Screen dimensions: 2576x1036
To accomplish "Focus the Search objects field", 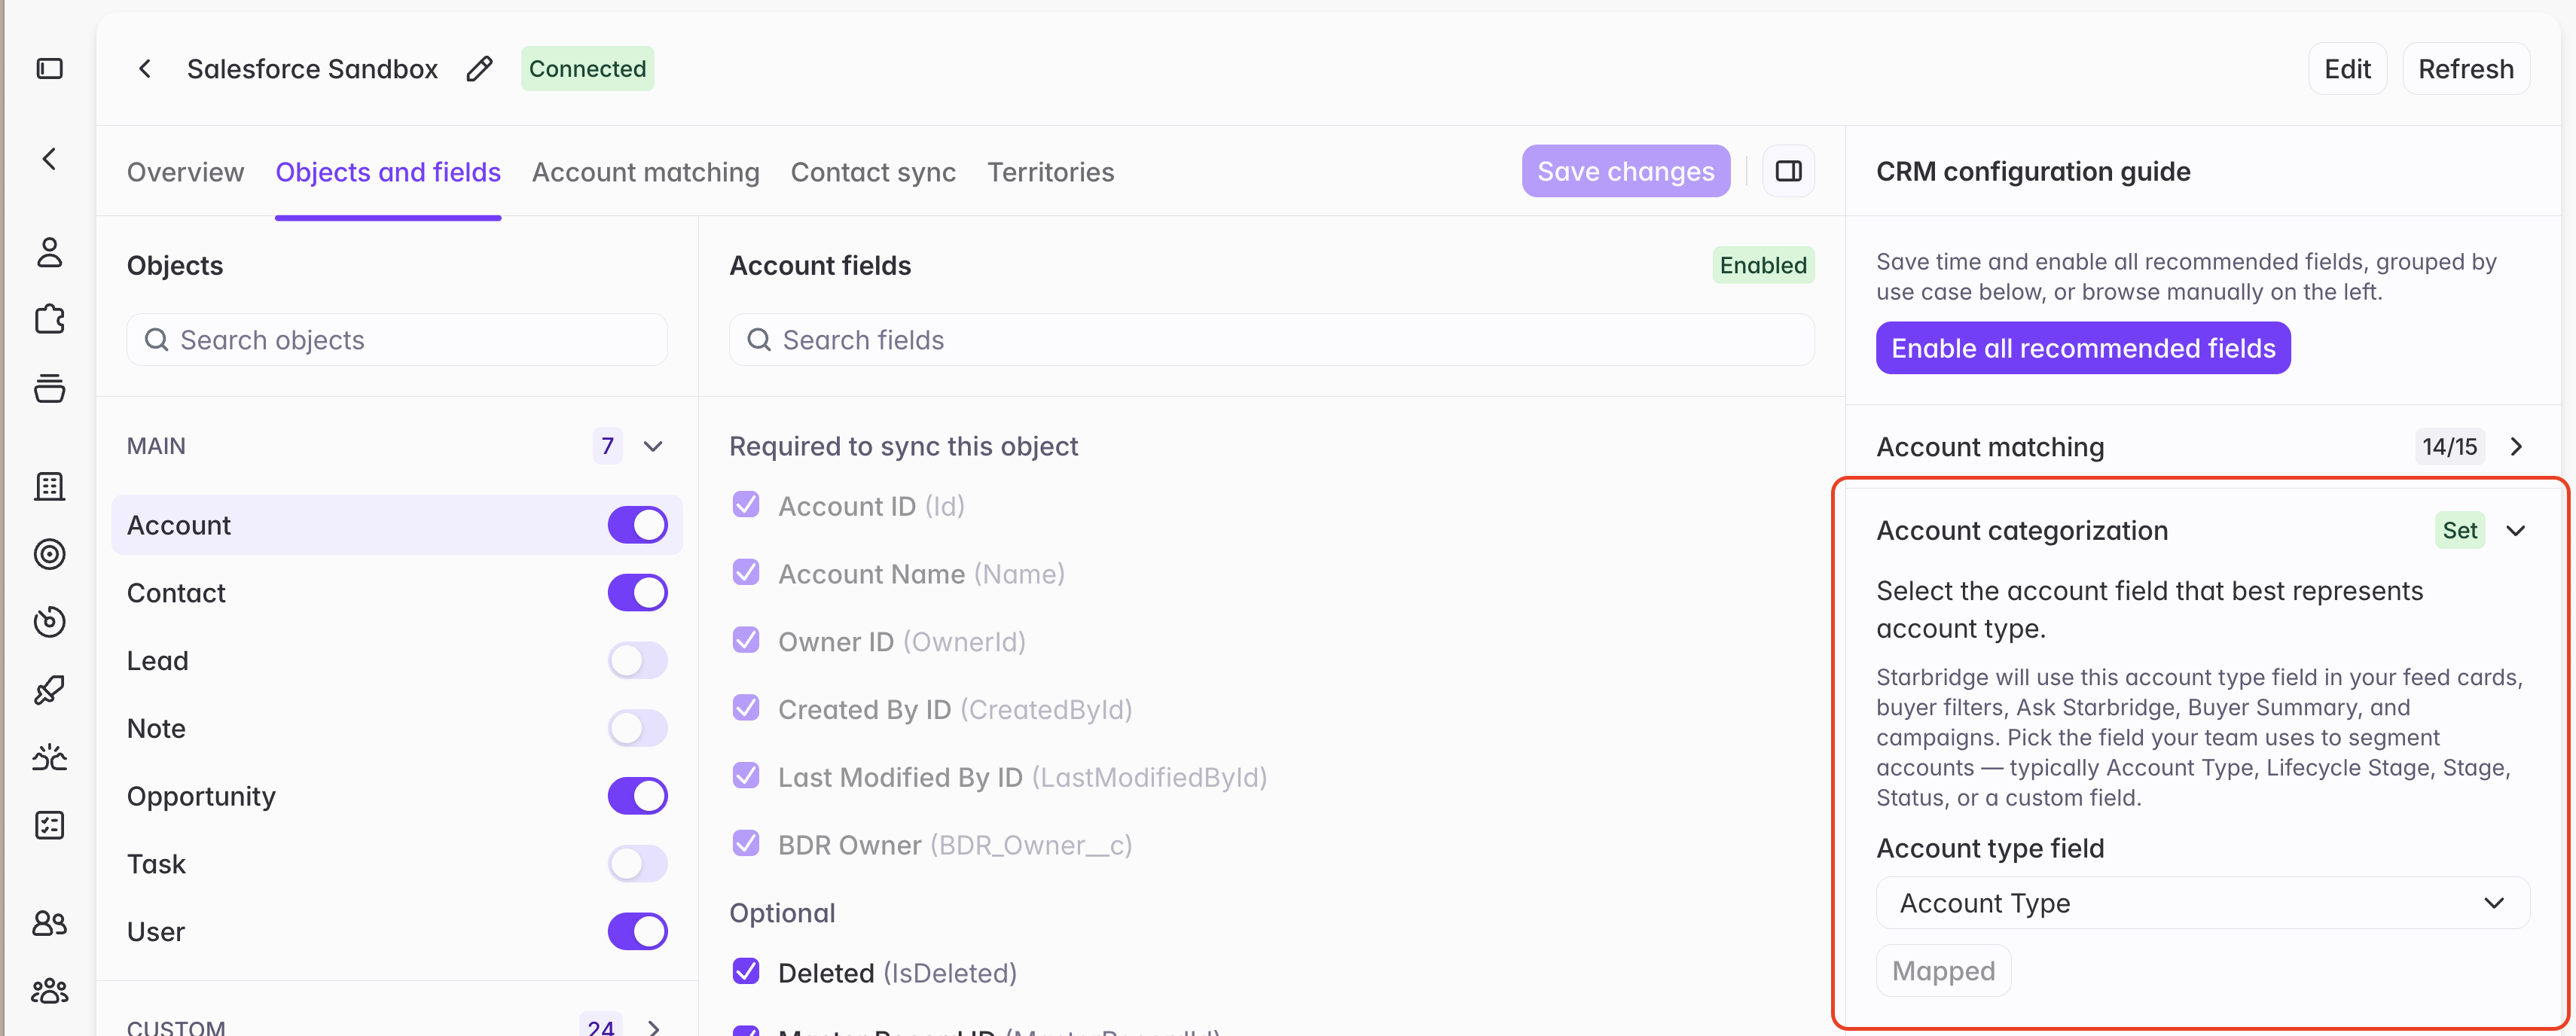I will click(x=397, y=340).
